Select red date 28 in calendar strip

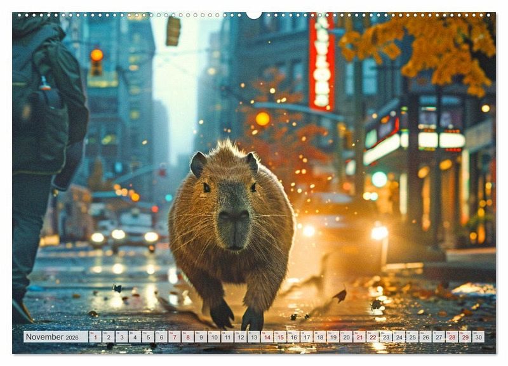pos(452,337)
